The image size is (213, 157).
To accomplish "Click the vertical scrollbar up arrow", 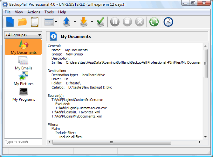I will tap(205, 46).
